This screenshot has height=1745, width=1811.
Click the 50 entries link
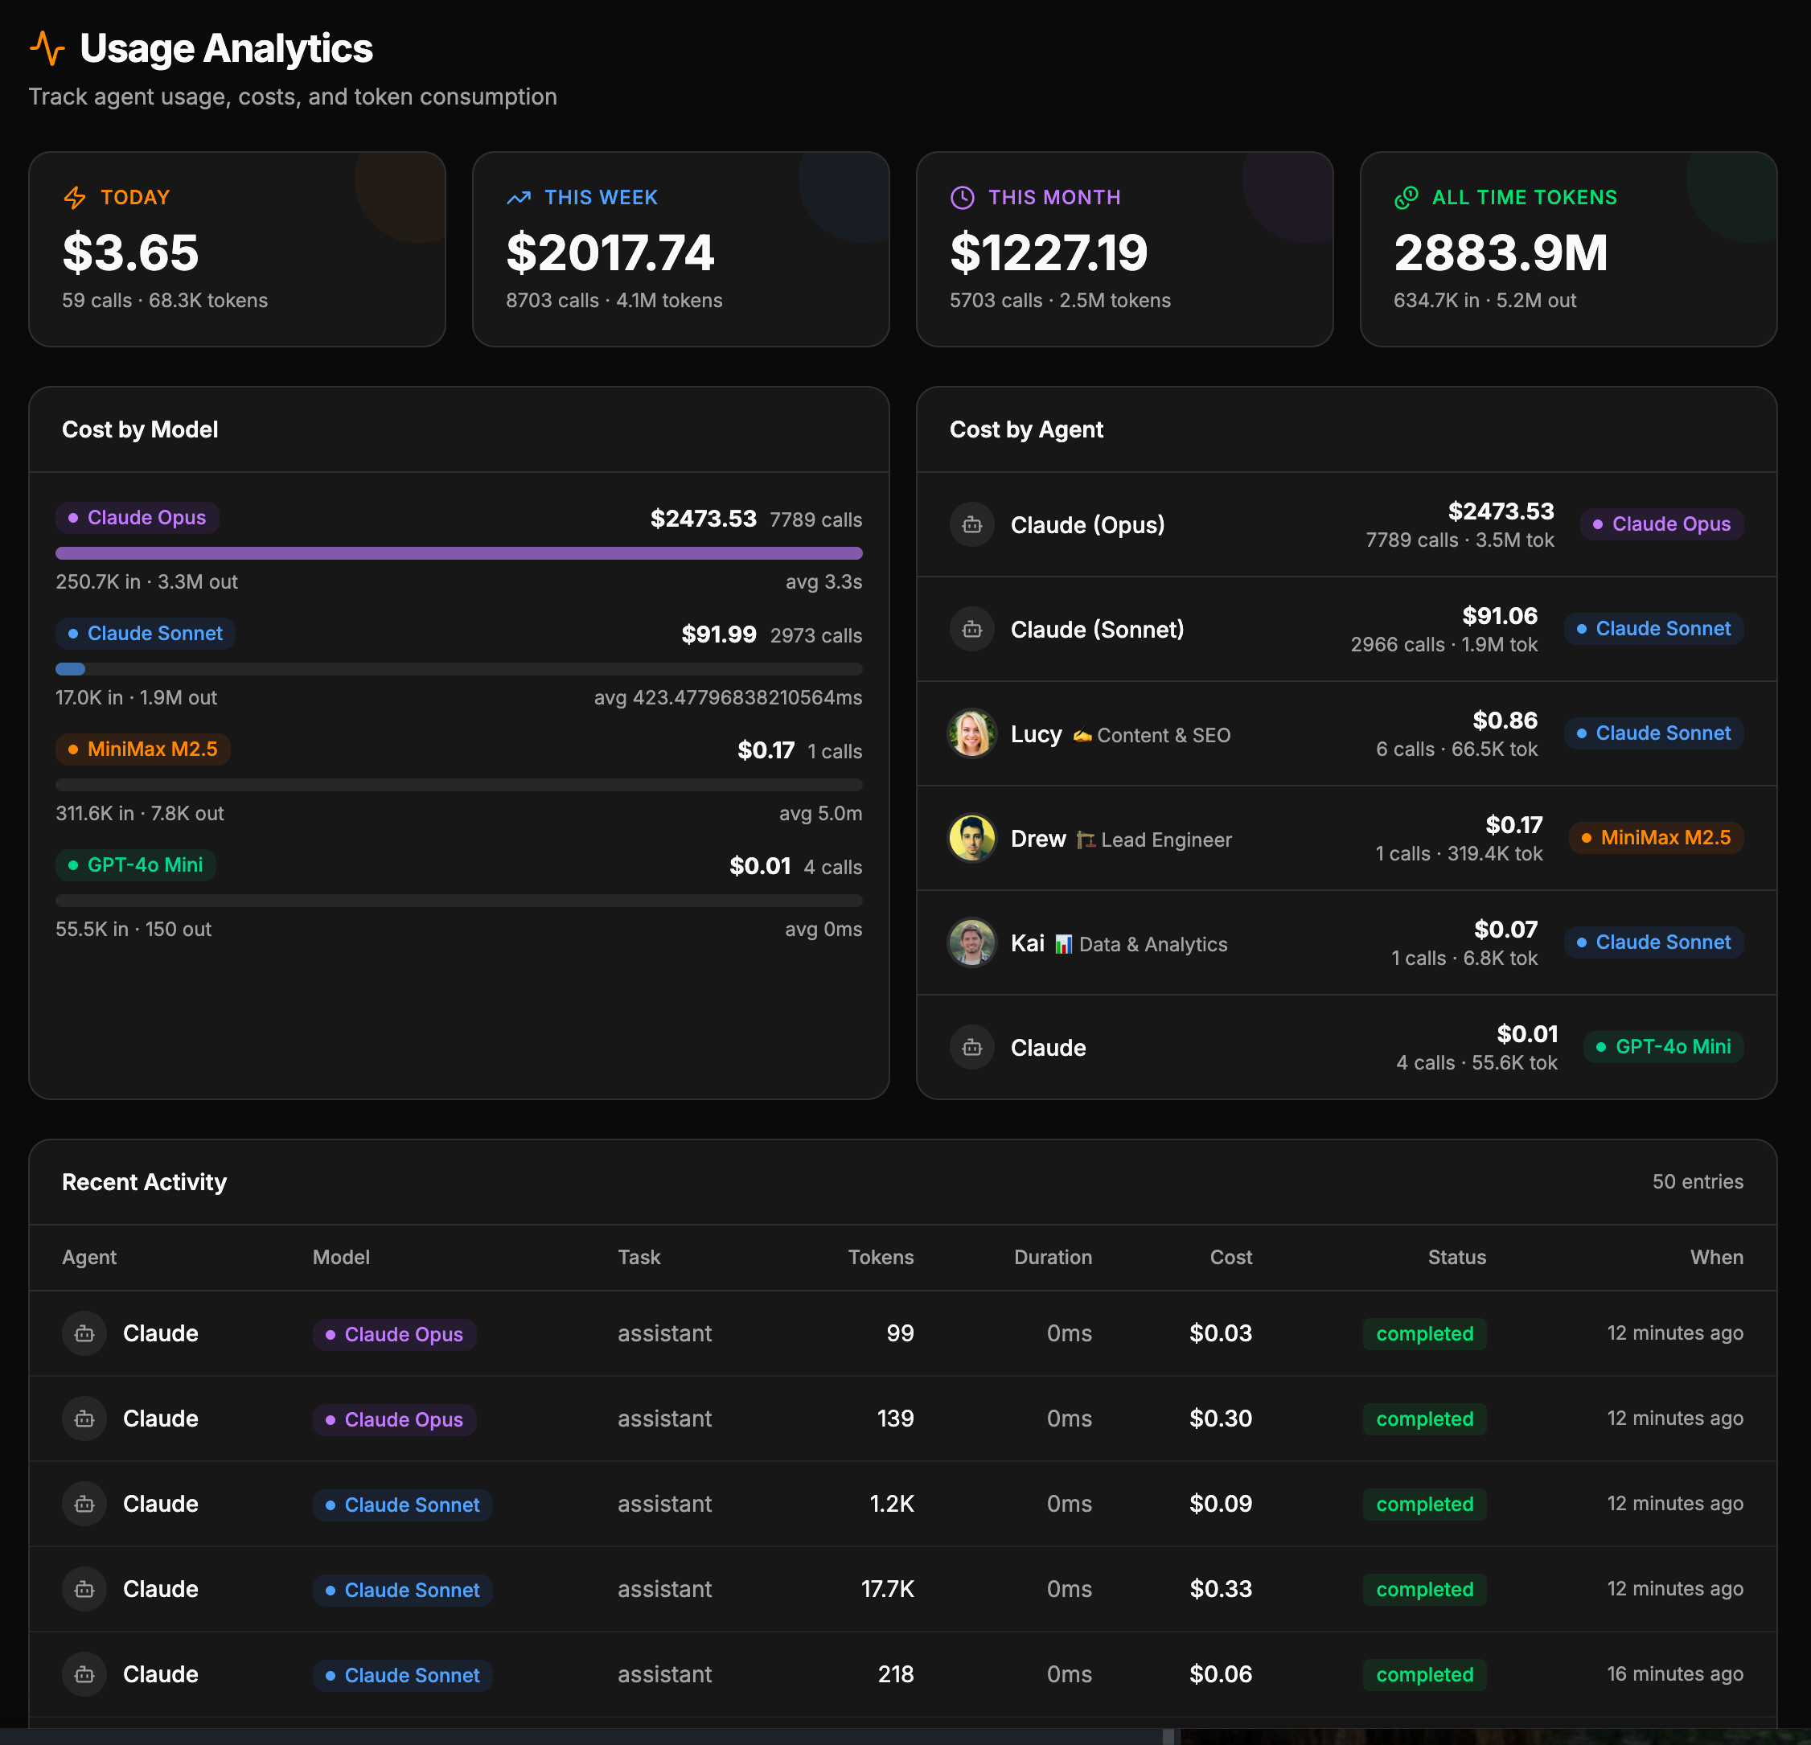pyautogui.click(x=1698, y=1182)
